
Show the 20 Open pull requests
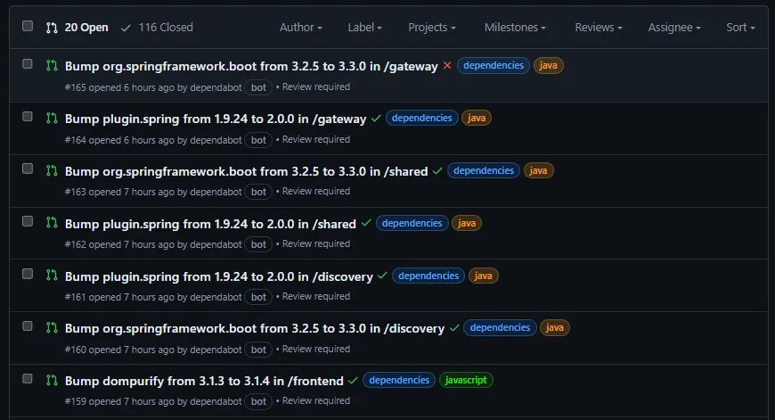click(77, 28)
